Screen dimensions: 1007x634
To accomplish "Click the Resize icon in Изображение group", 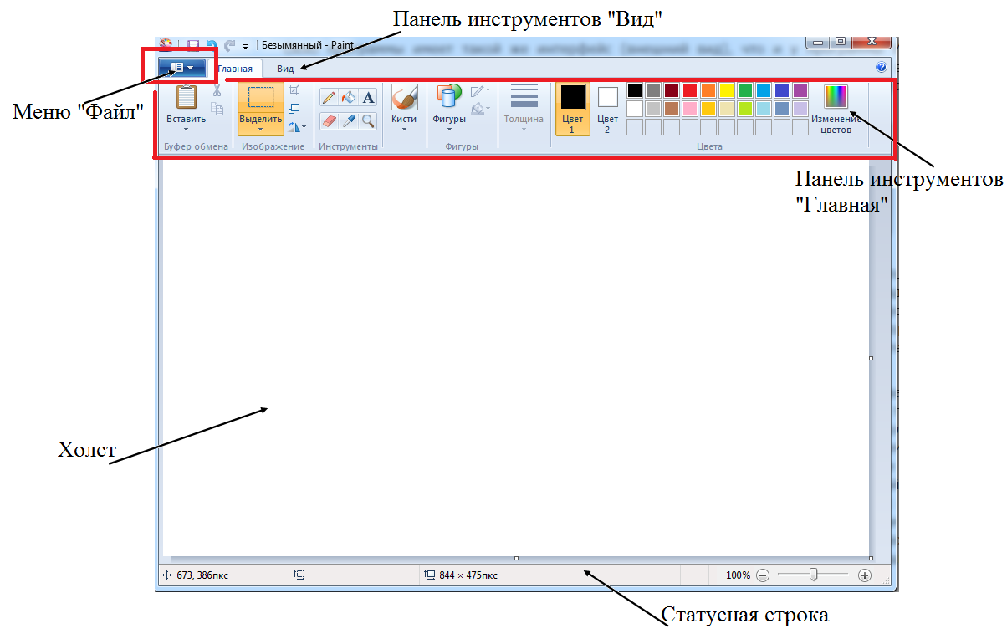I will (294, 109).
